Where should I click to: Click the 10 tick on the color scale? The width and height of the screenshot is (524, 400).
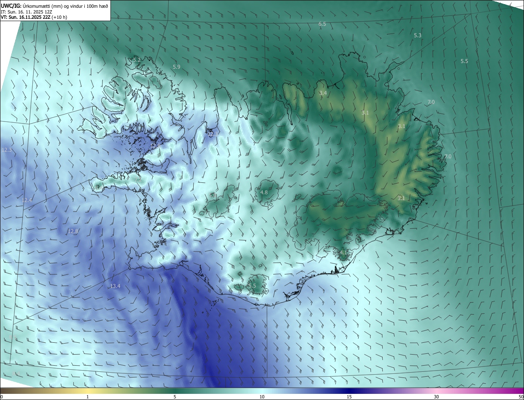[x=262, y=397]
